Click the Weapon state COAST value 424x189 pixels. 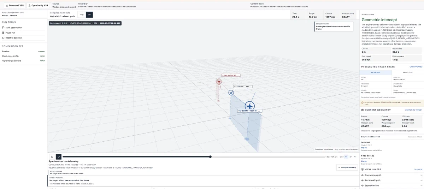pos(346,17)
